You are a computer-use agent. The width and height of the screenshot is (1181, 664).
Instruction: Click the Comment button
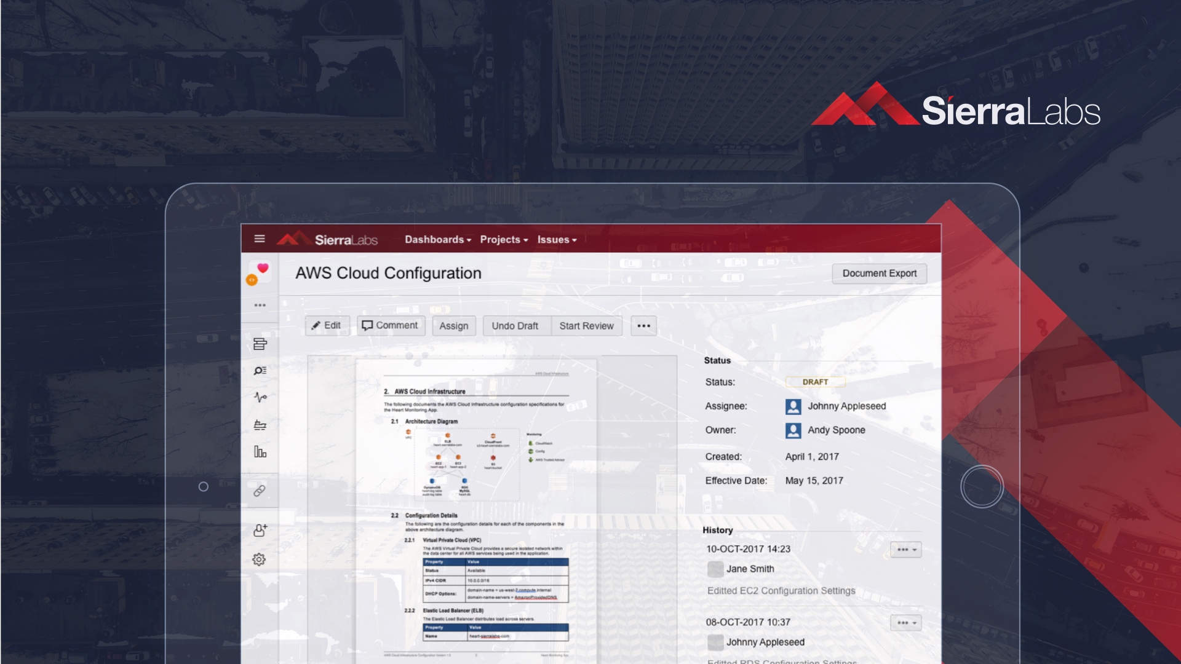pos(391,326)
